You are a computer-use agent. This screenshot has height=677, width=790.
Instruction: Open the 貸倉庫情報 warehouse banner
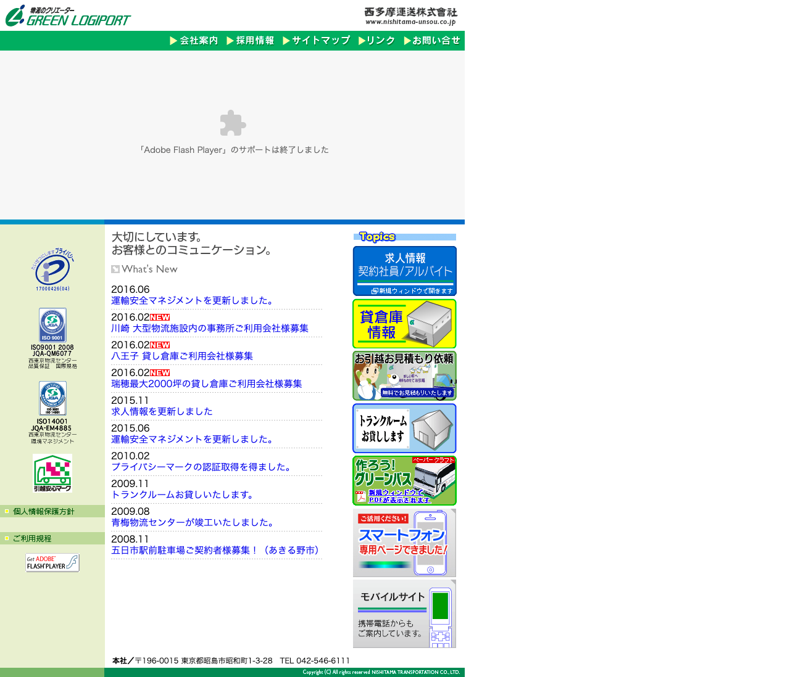(x=404, y=324)
